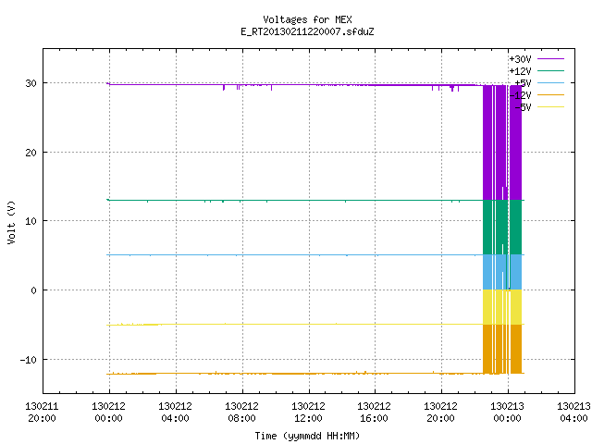592x444 pixels.
Task: Click the '-12V' legend label
Action: coord(520,95)
